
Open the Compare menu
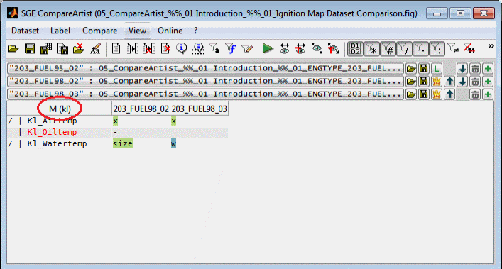tap(100, 31)
